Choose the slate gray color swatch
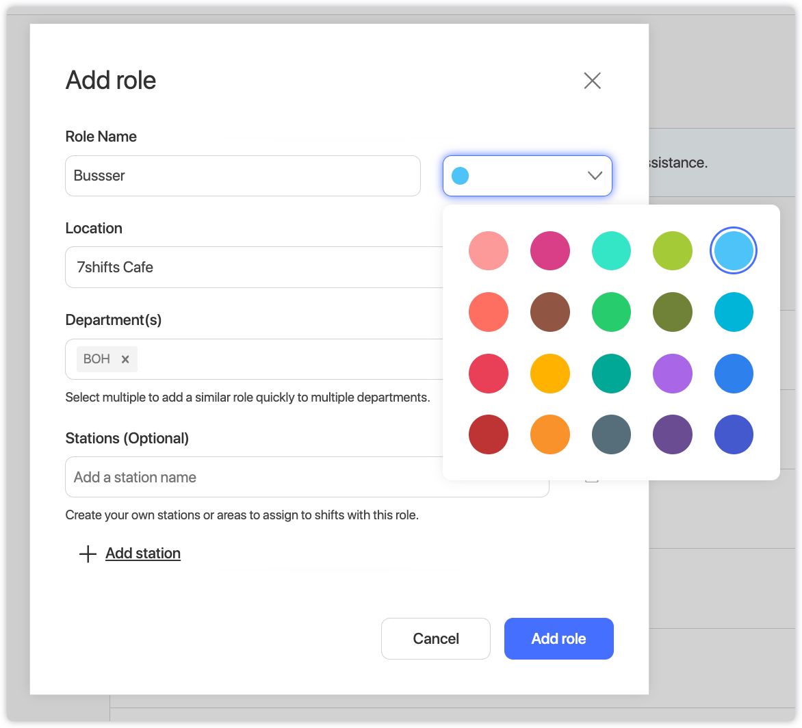 (x=611, y=434)
